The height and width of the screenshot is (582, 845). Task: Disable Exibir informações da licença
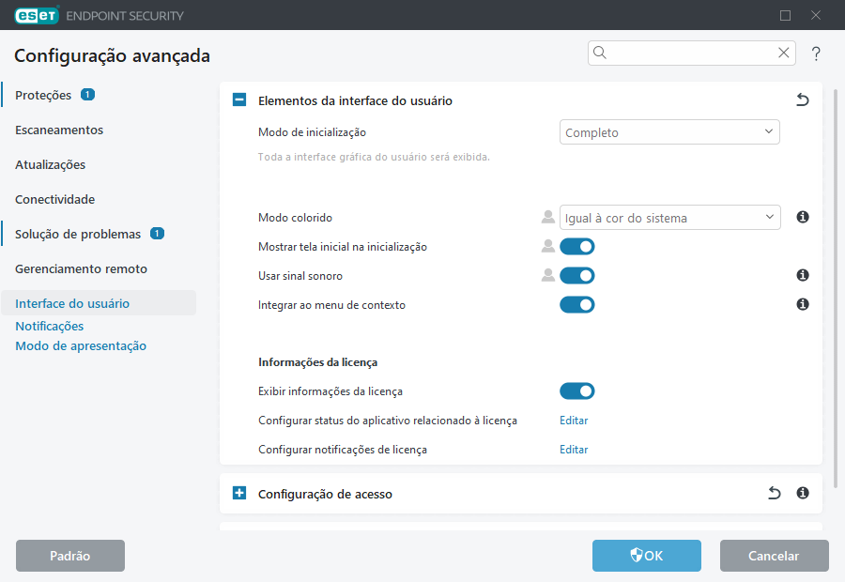[x=577, y=391]
